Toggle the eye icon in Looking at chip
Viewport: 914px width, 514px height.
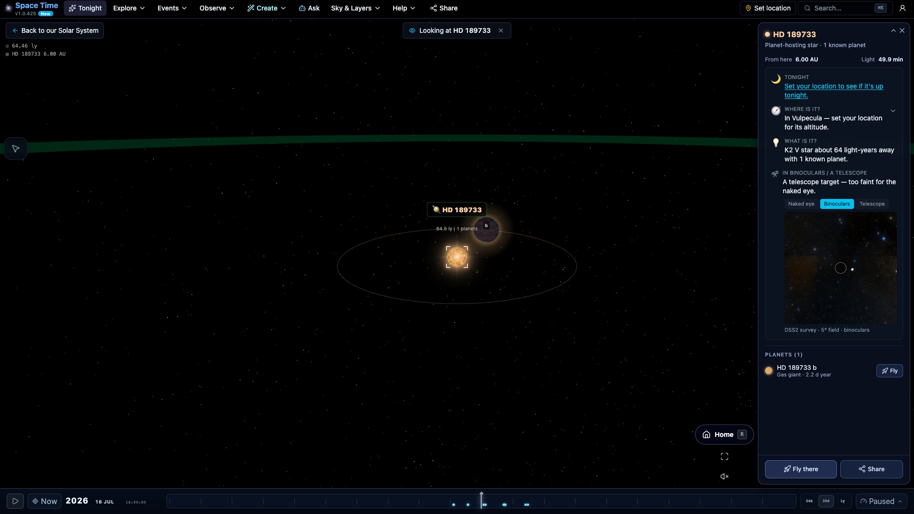(412, 30)
